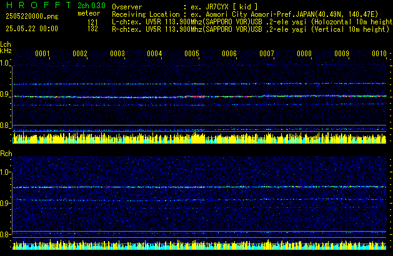Image resolution: width=393 pixels, height=256 pixels.
Task: Click the Rch yellow signal level bar graph
Action: coord(199,245)
